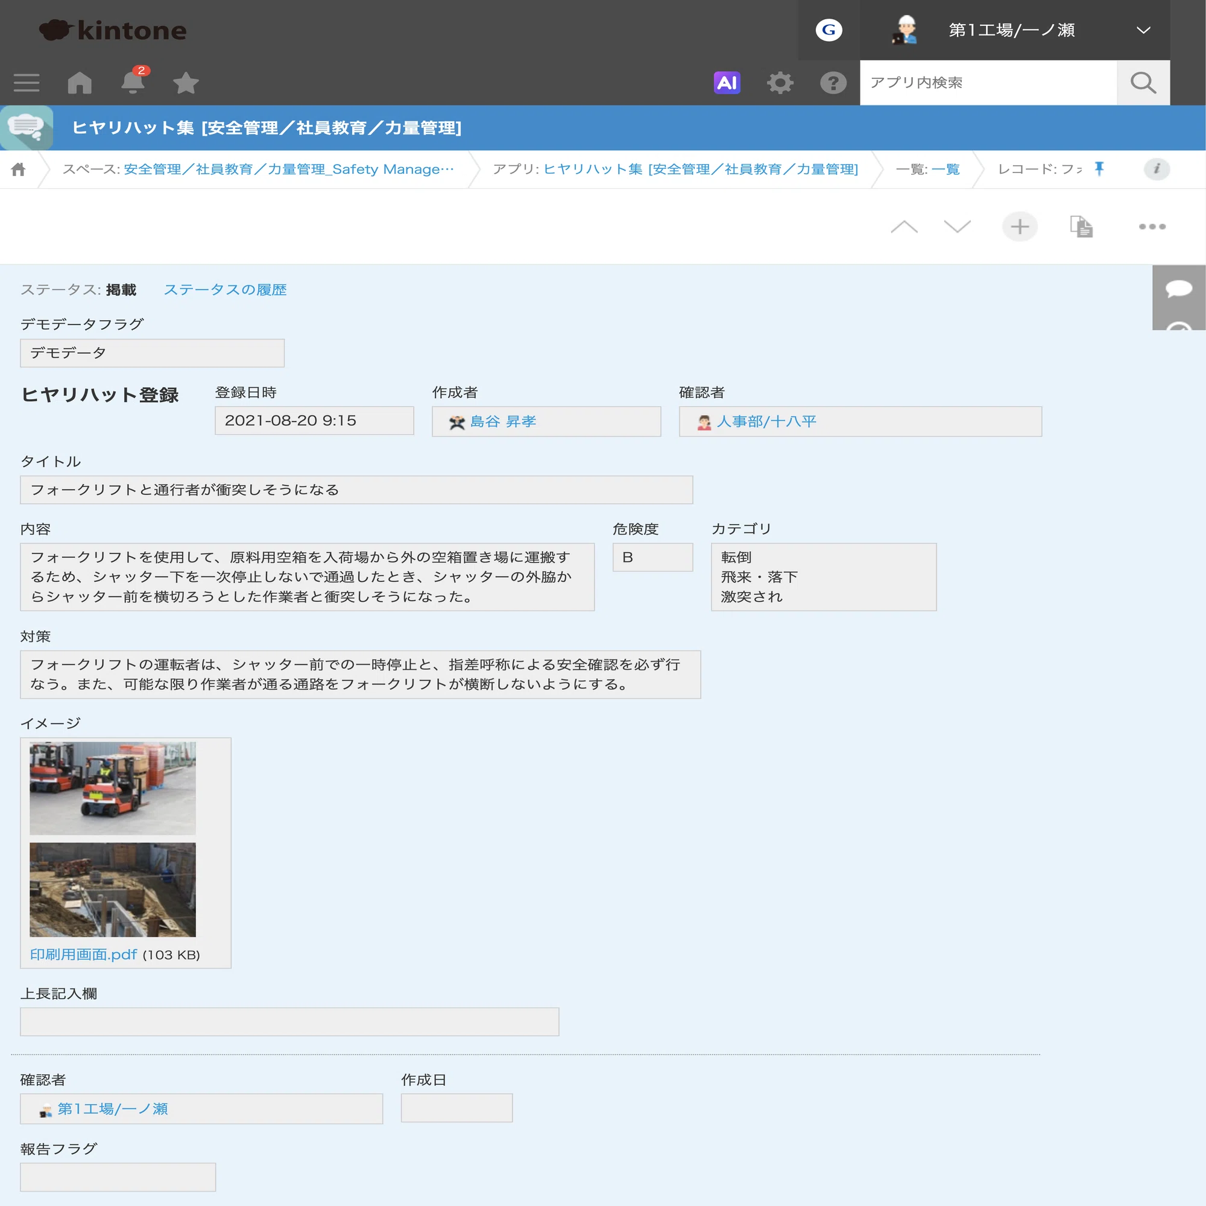Go to the kintone home portal icon
Screen dimensions: 1206x1206
point(80,83)
